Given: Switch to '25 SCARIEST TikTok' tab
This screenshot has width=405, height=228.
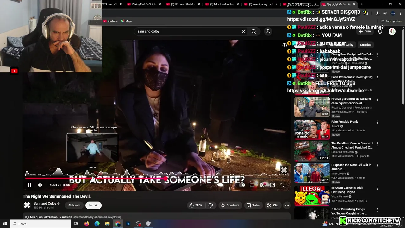Looking at the screenshot, I should coord(299,4).
